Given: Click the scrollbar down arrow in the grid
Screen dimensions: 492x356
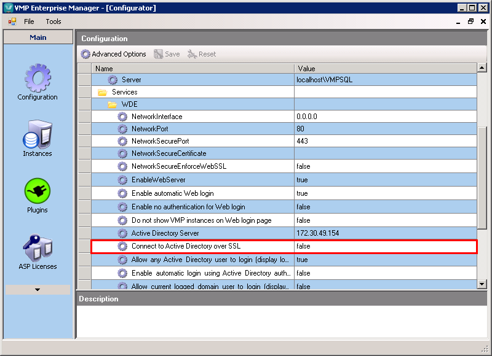Looking at the screenshot, I should pos(482,284).
